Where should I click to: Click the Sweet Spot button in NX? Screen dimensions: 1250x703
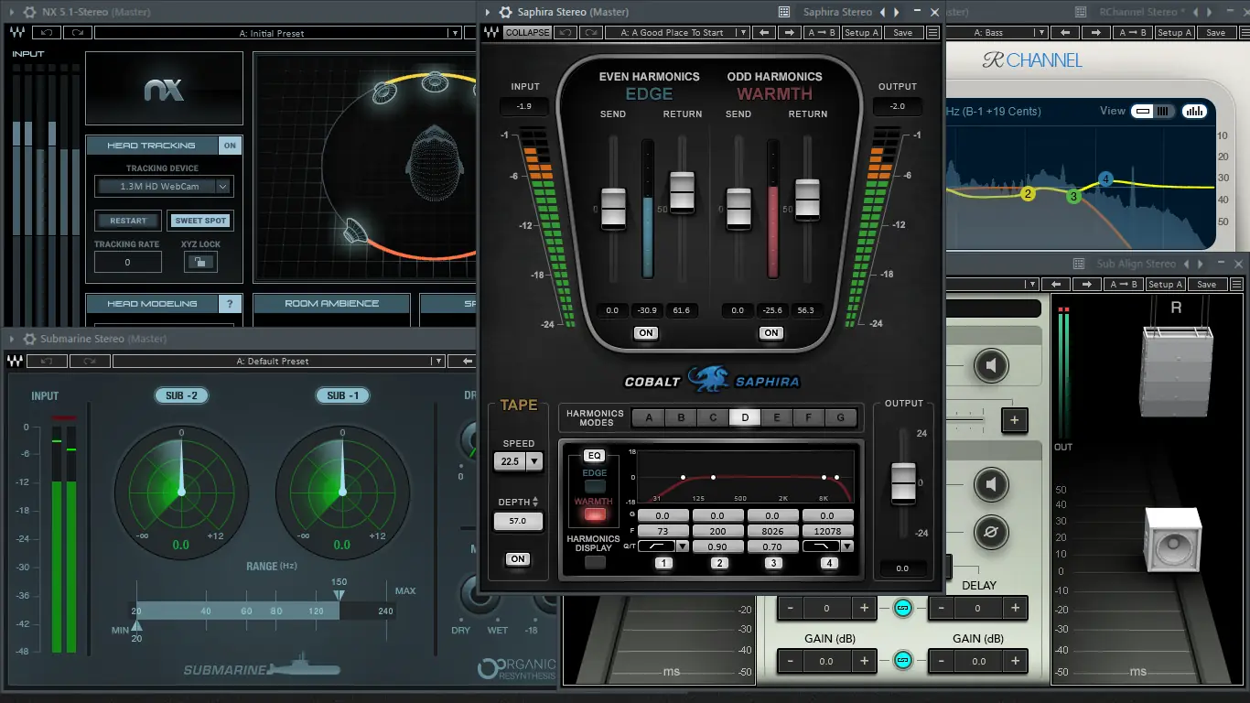(201, 220)
